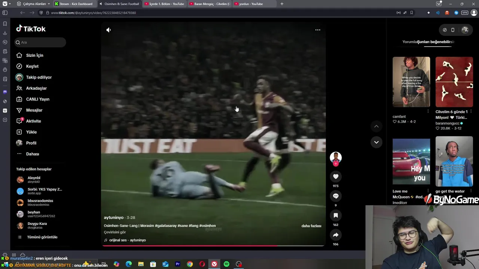Open comments via the speech bubble icon
Screen dimensions: 479x269
336,196
